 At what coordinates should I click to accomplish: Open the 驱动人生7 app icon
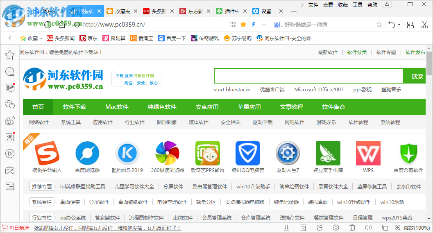(x=288, y=153)
